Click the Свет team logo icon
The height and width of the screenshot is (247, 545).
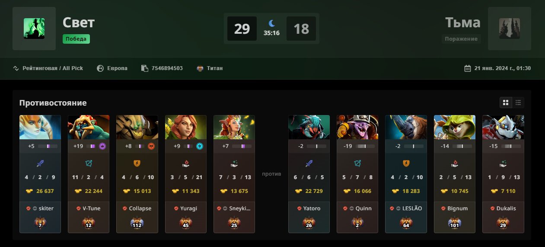click(34, 29)
